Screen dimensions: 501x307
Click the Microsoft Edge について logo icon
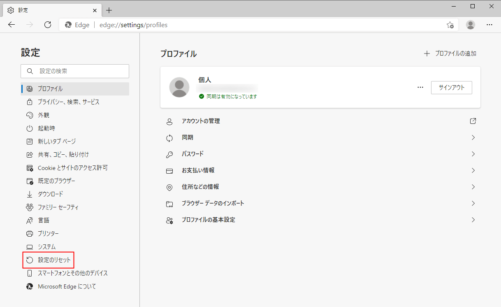tap(30, 286)
